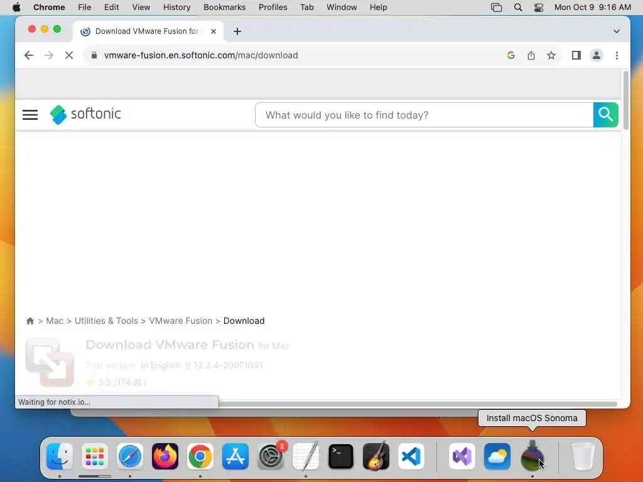Open TextEdit from the Dock

pyautogui.click(x=306, y=456)
